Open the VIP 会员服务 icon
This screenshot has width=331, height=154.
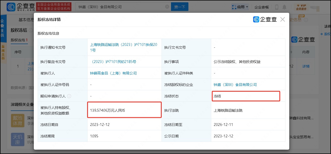[x=301, y=7]
